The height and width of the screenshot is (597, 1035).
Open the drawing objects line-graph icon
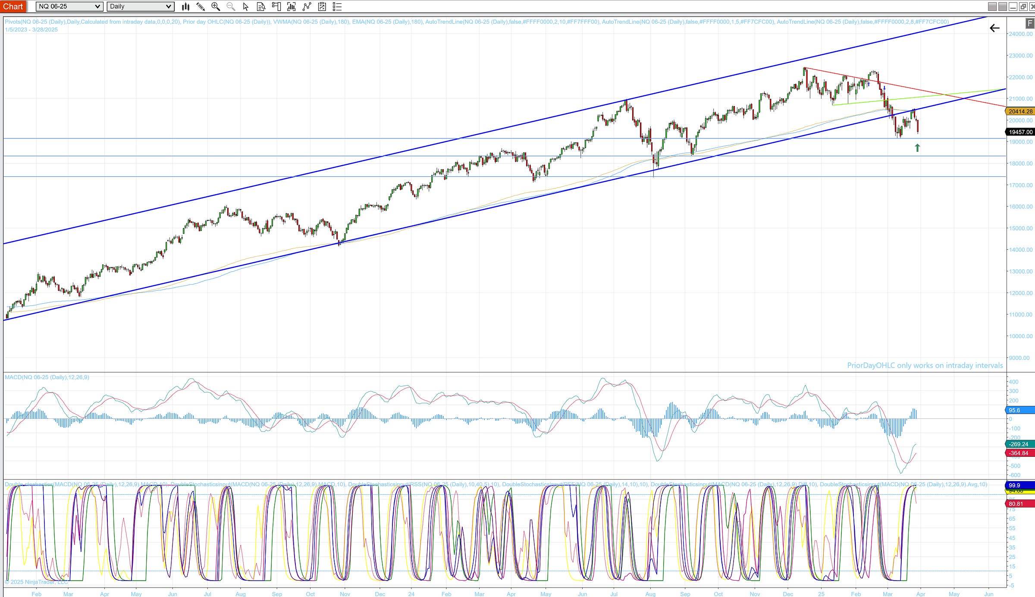click(x=307, y=6)
